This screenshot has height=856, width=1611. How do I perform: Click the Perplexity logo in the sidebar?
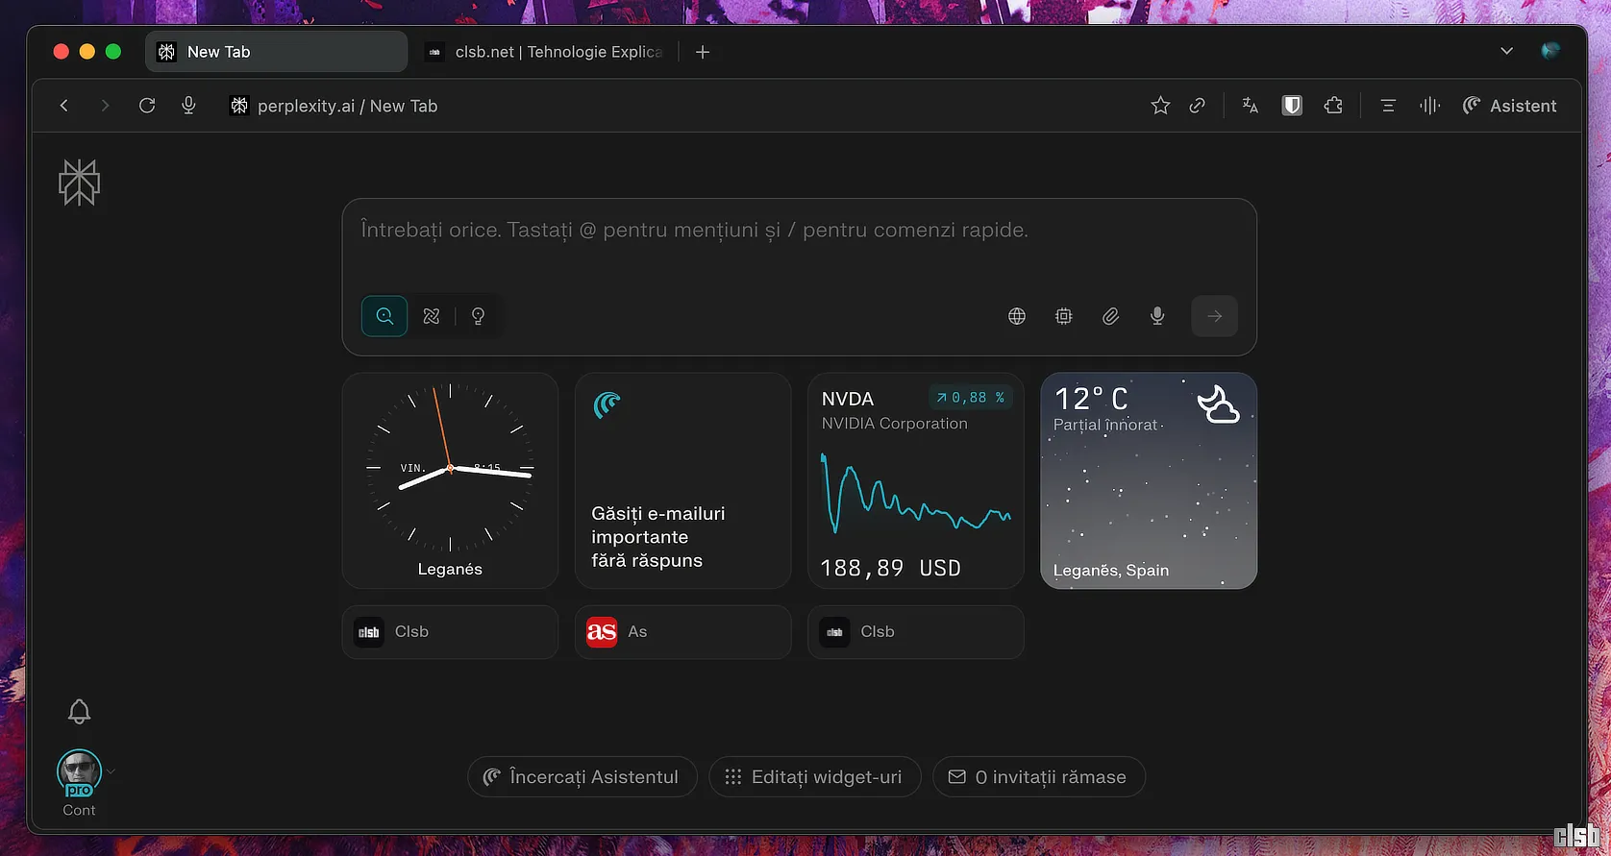79,183
